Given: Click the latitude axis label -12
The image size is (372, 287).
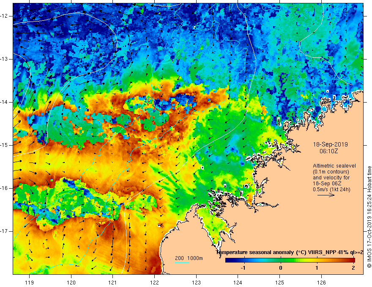Looking at the screenshot, I should pyautogui.click(x=4, y=16).
